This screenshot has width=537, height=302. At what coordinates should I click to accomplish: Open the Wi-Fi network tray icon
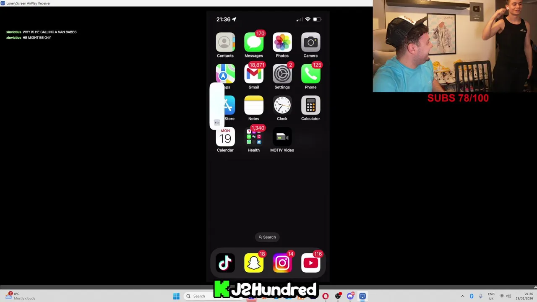pyautogui.click(x=501, y=296)
